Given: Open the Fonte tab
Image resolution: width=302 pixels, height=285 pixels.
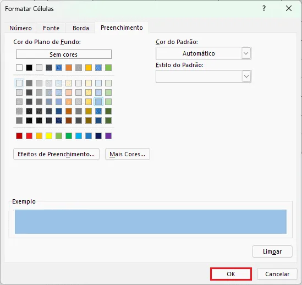Looking at the screenshot, I should click(x=51, y=28).
